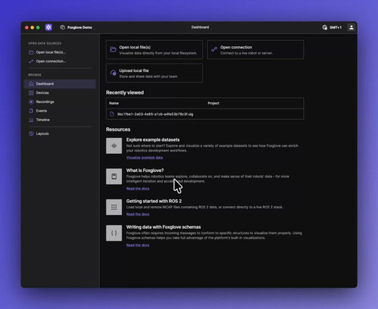Click the 'Upload local file' card
The width and height of the screenshot is (378, 309).
(154, 73)
